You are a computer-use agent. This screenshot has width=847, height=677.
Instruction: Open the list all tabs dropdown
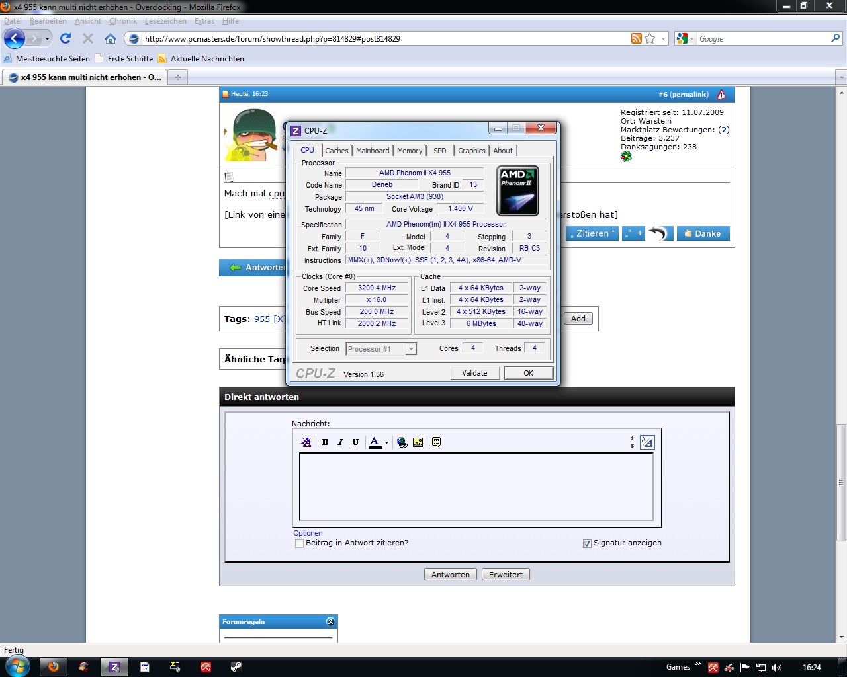click(x=841, y=77)
